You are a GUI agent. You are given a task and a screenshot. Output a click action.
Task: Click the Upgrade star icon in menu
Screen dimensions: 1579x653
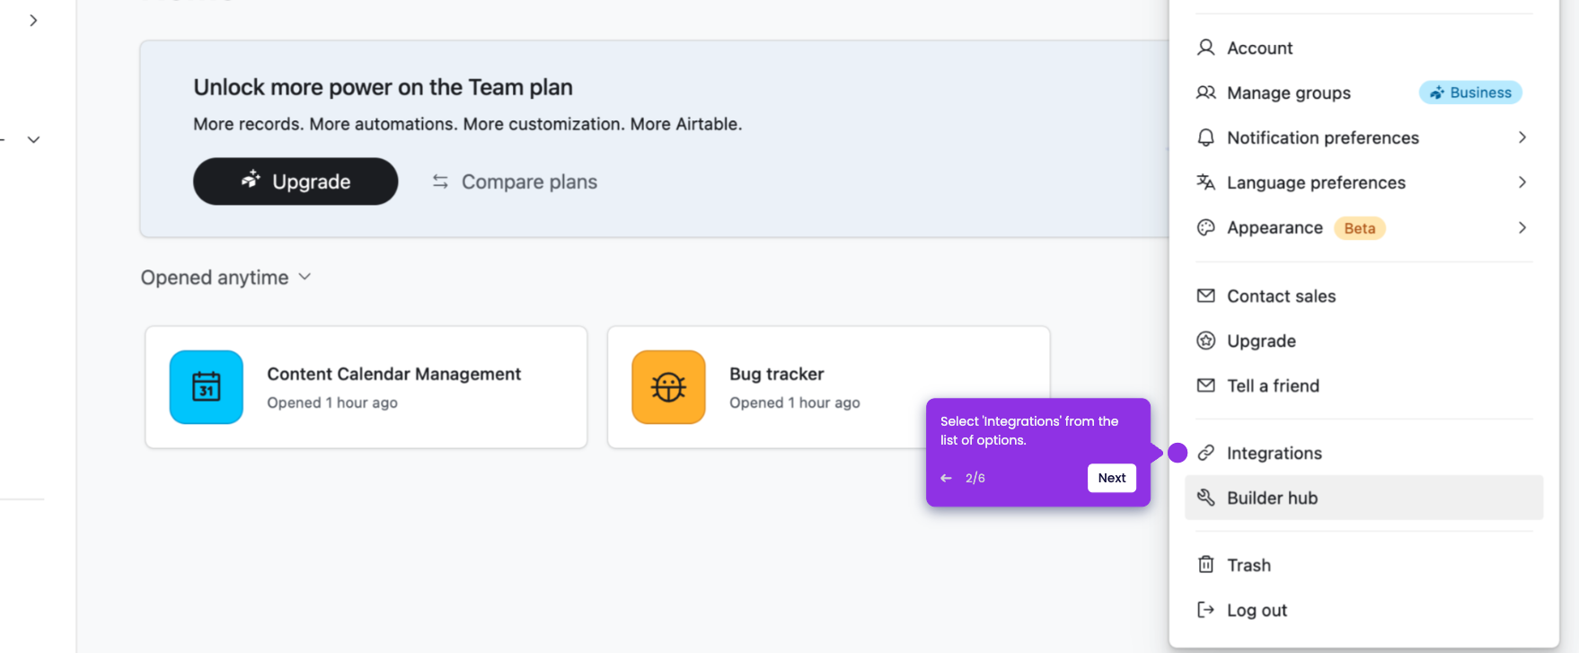point(1205,340)
